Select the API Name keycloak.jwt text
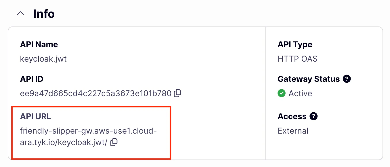Image resolution: width=390 pixels, height=167 pixels. [43, 58]
